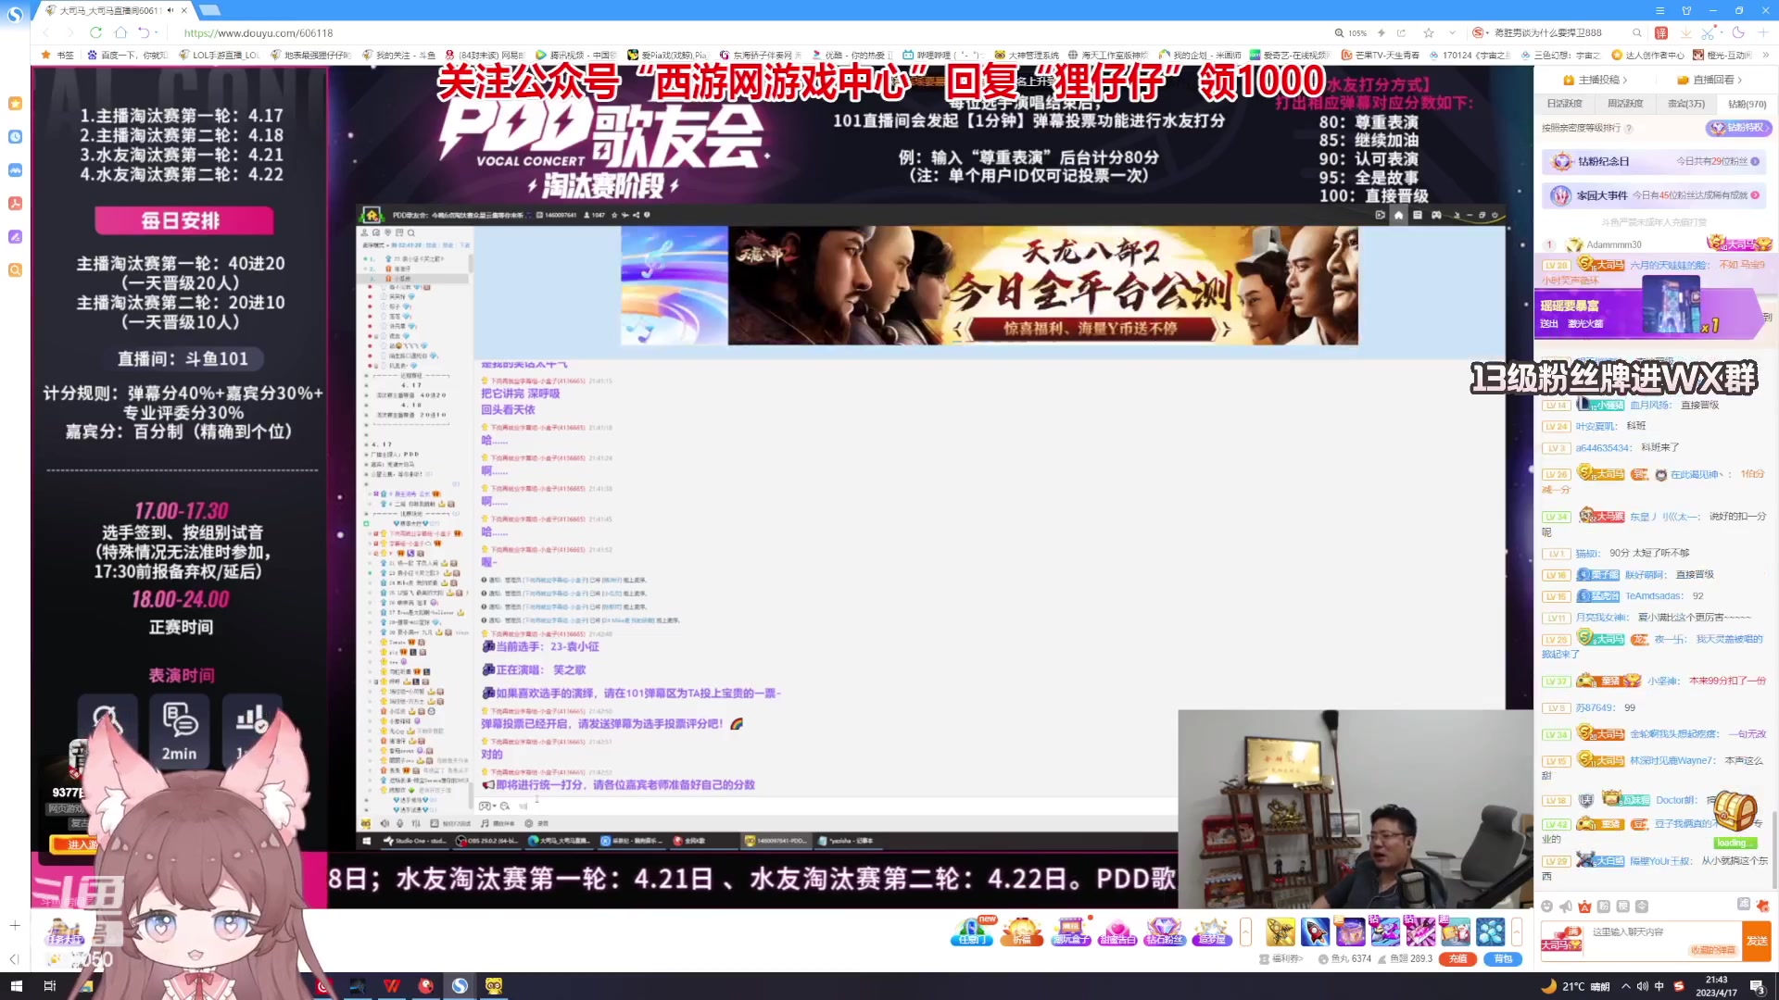Click the sidebar history clock icon

(x=15, y=137)
